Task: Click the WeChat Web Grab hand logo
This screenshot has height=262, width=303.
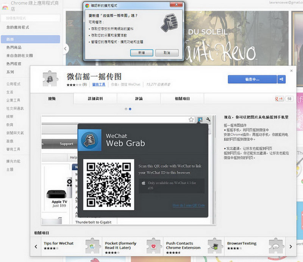Action: click(x=90, y=140)
